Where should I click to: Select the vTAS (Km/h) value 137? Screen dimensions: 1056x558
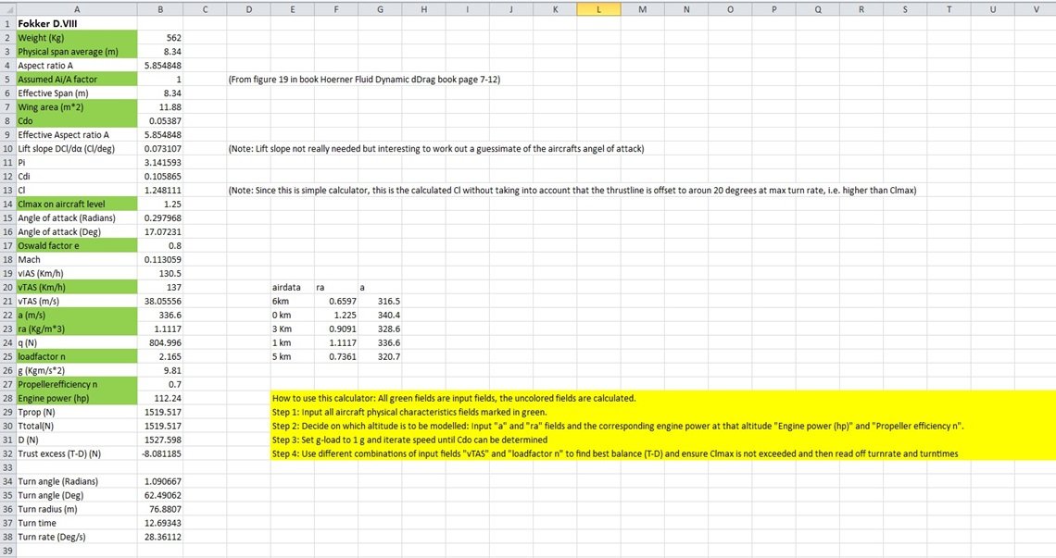click(160, 288)
